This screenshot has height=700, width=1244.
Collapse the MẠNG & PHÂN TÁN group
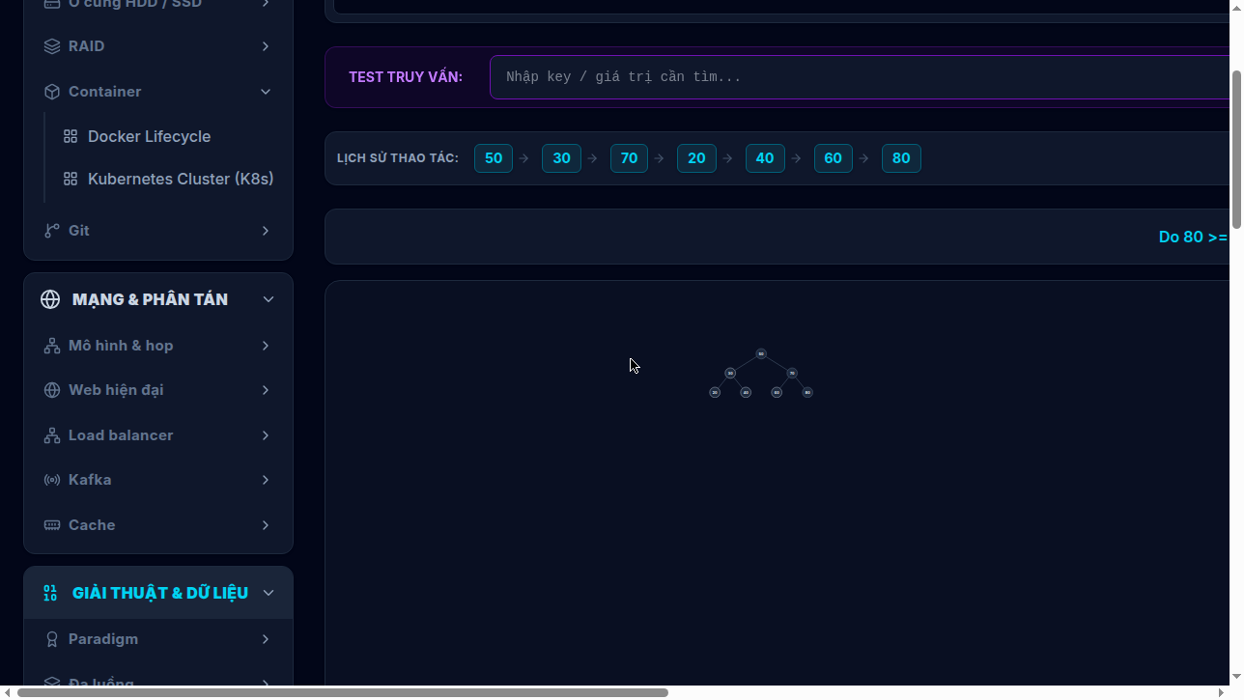[269, 299]
